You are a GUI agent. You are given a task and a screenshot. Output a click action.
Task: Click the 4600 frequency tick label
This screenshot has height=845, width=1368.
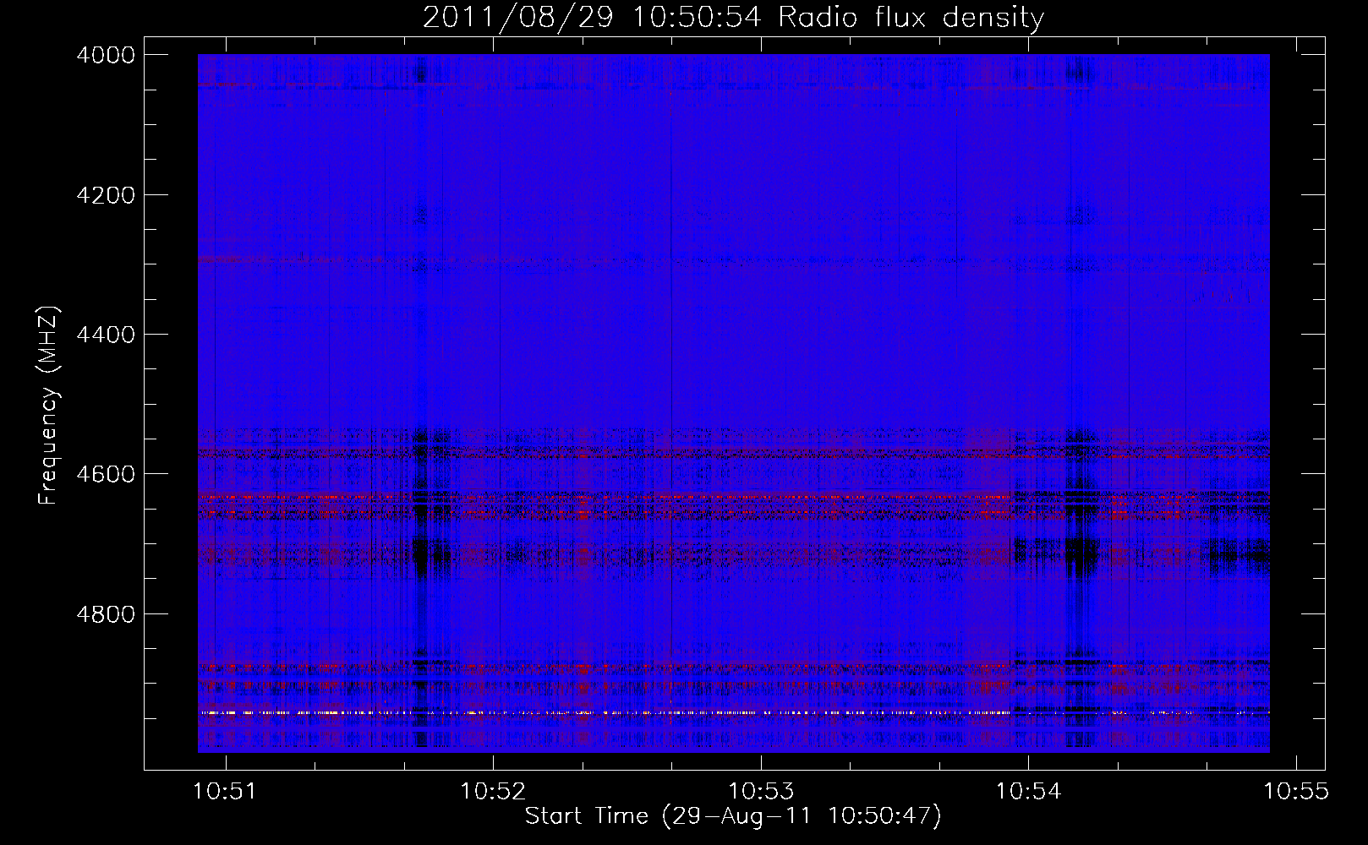click(x=106, y=474)
